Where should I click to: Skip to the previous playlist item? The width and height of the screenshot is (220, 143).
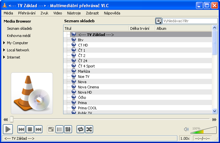[21, 129]
